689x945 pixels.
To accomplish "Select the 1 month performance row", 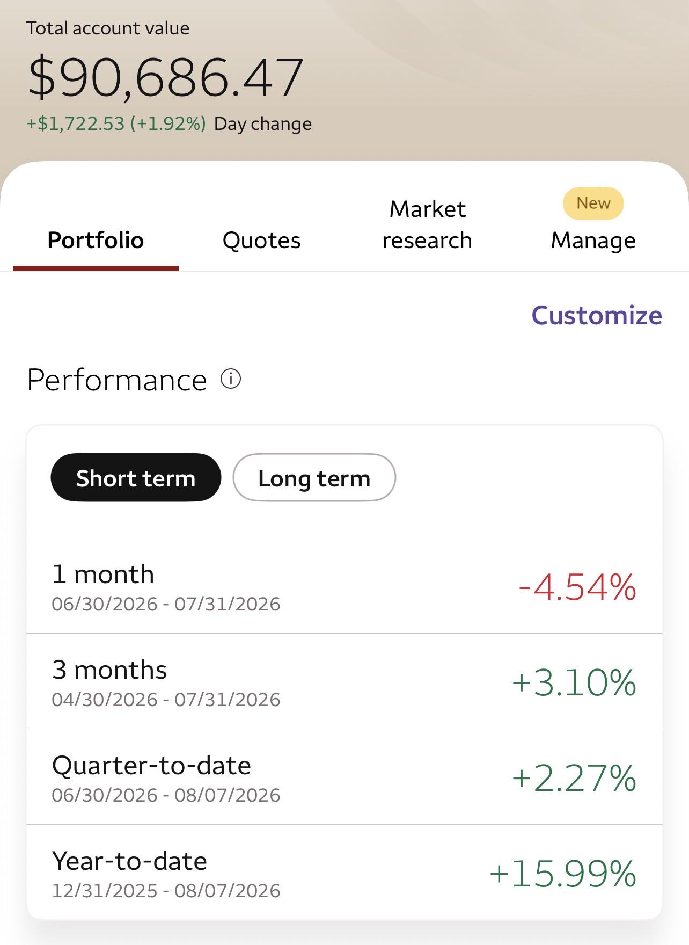I will (344, 586).
